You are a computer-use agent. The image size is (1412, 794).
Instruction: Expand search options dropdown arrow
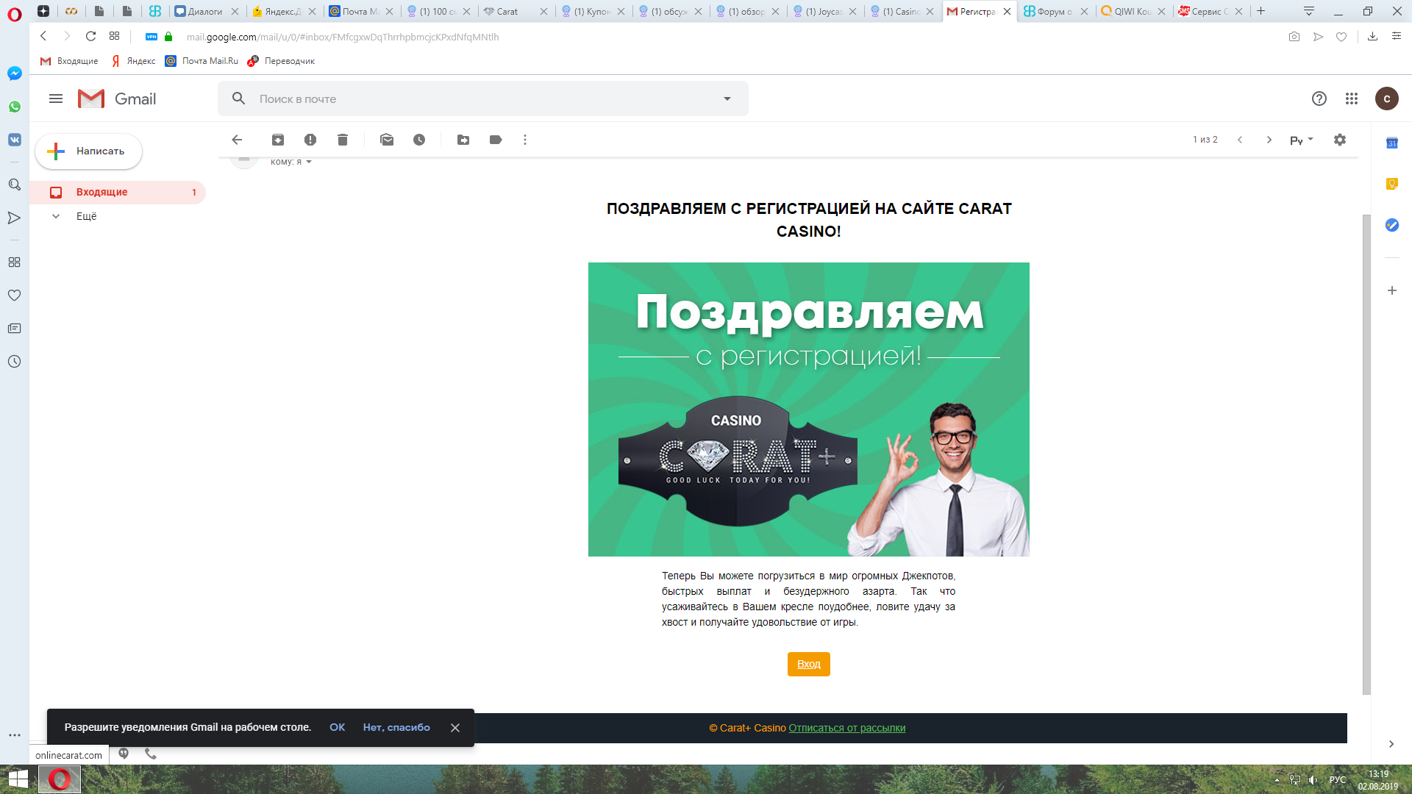pos(727,99)
